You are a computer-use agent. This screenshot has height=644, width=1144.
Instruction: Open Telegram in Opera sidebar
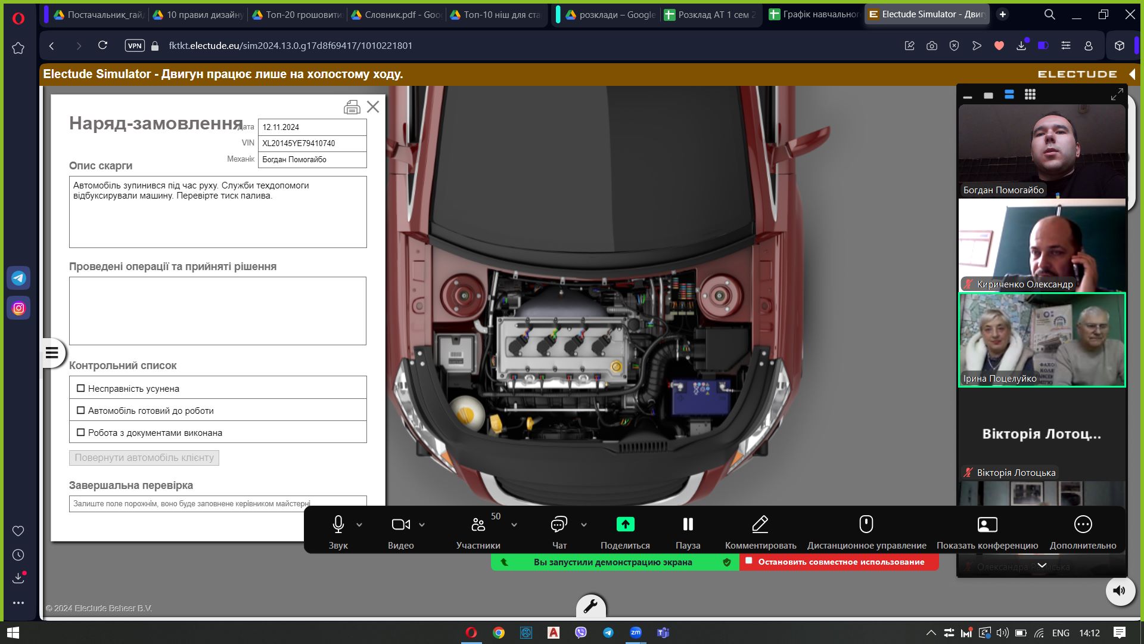coord(18,278)
